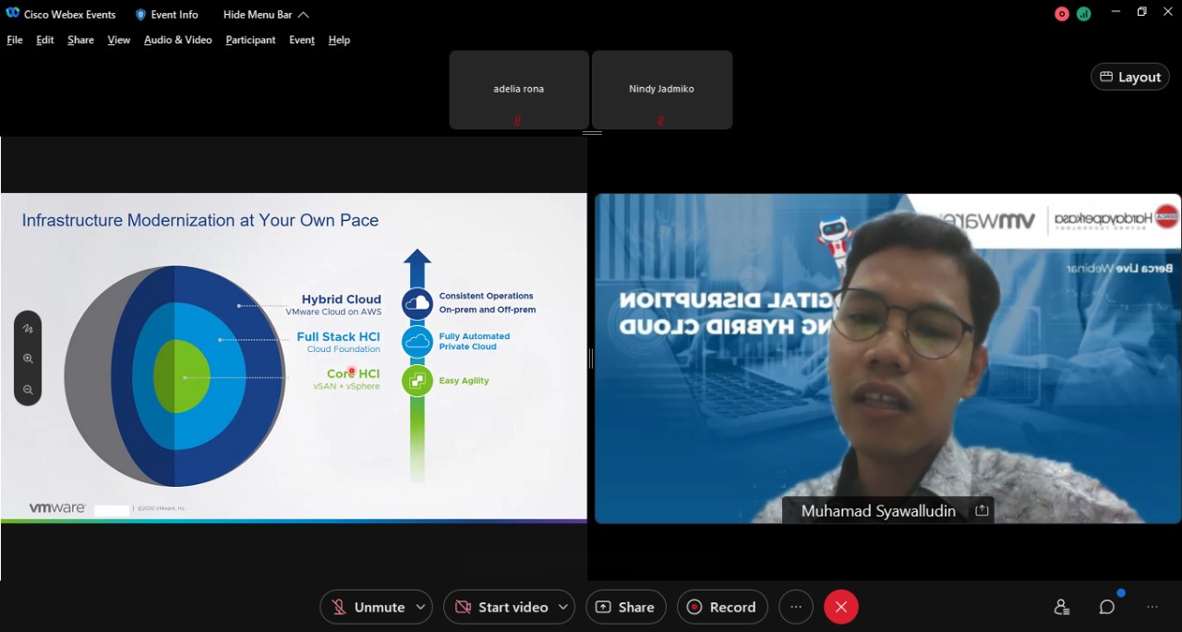Click Nindy Jadmiko's muted microphone icon
Image resolution: width=1182 pixels, height=632 pixels.
pos(661,120)
